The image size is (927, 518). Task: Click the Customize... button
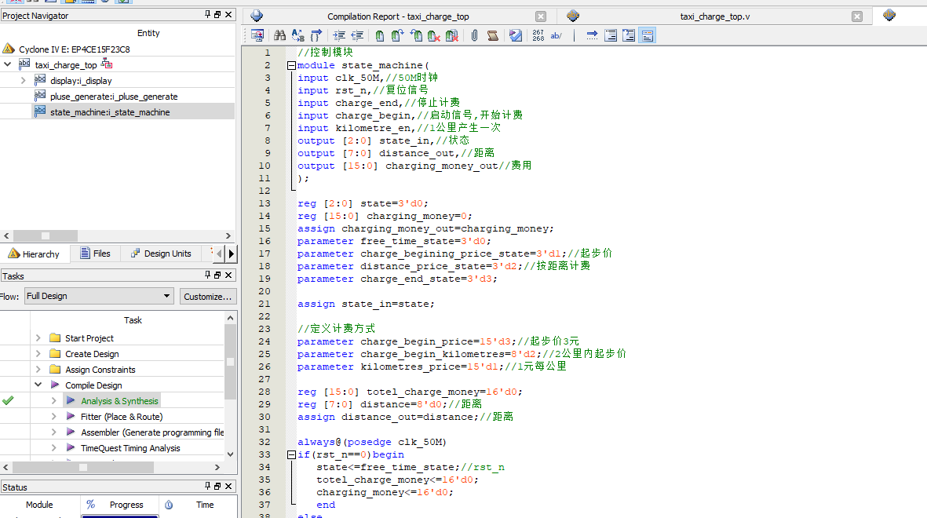(x=207, y=296)
